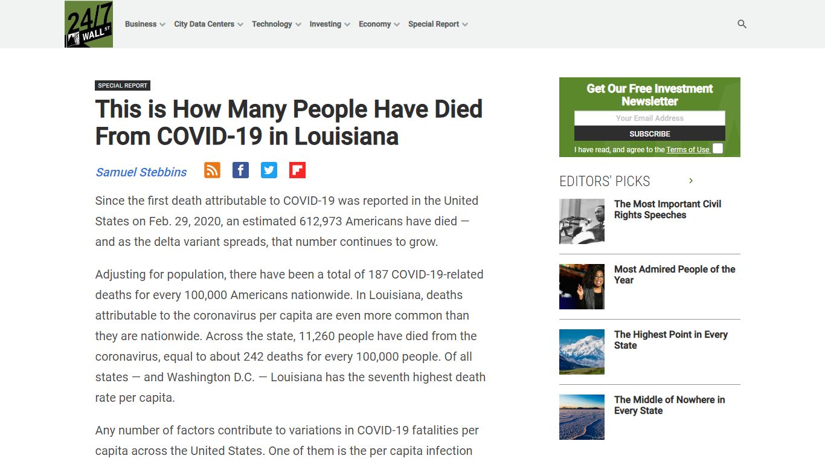Open The Middle of Nowhere in Every State
Screen dimensions: 825x464
click(669, 405)
